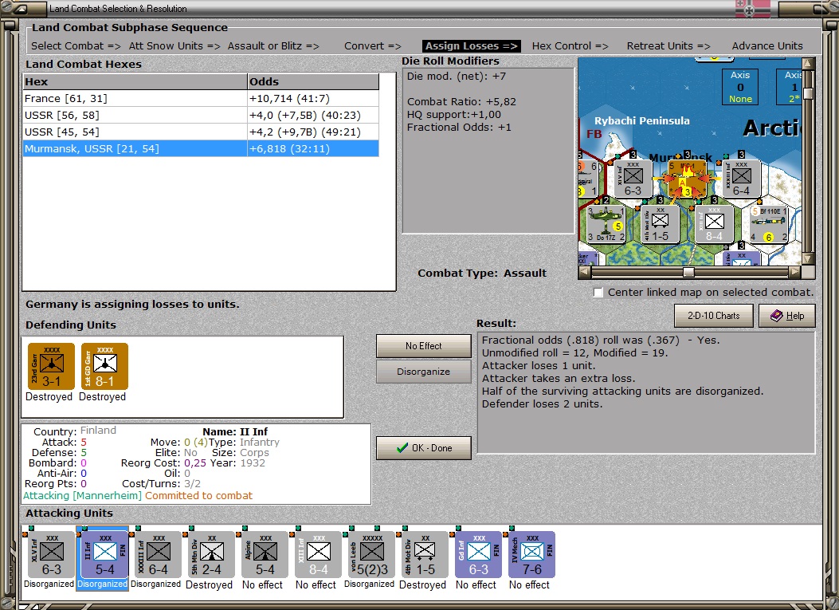Select the von Leeb 5(2)3 HQ unit

pyautogui.click(x=371, y=554)
